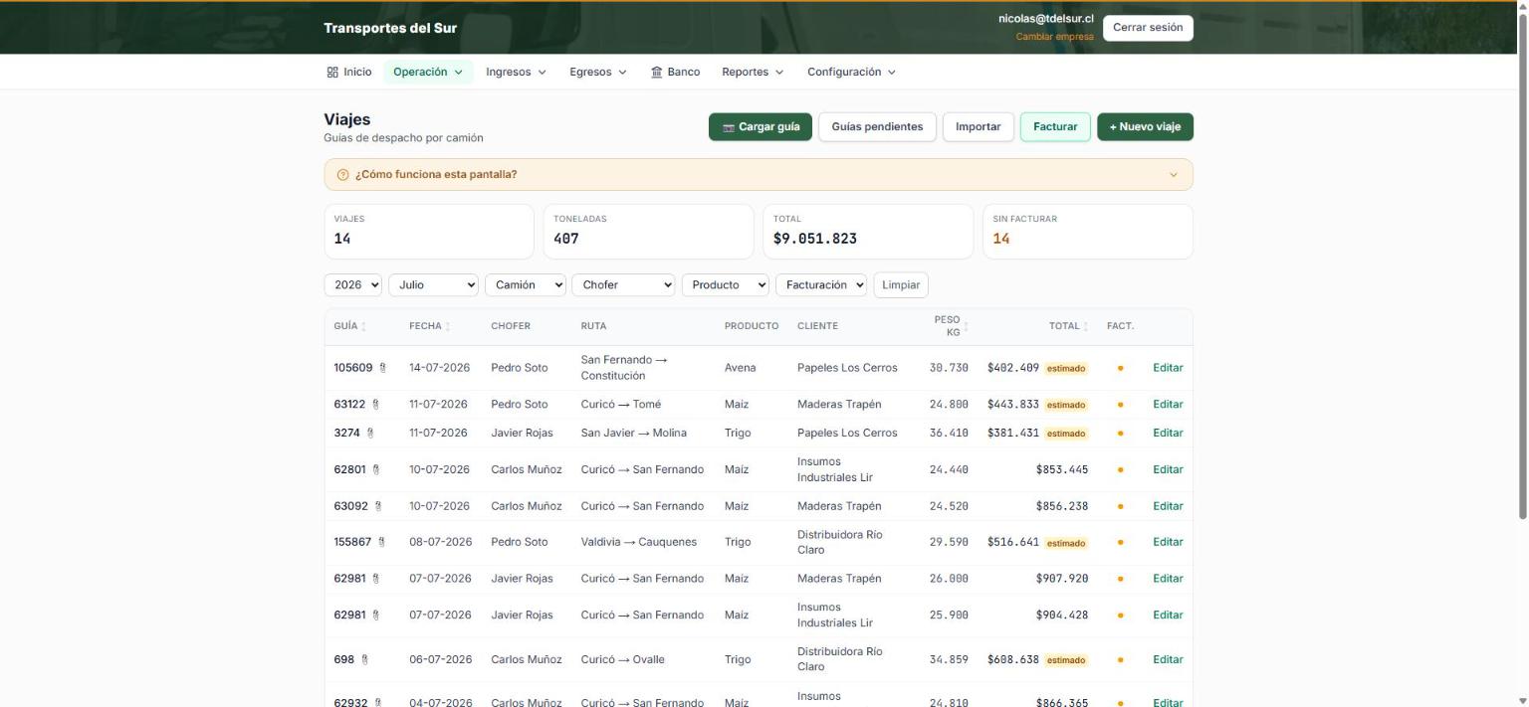This screenshot has height=707, width=1529.
Task: Click the estimado badge on guía 105609
Action: (x=1066, y=369)
